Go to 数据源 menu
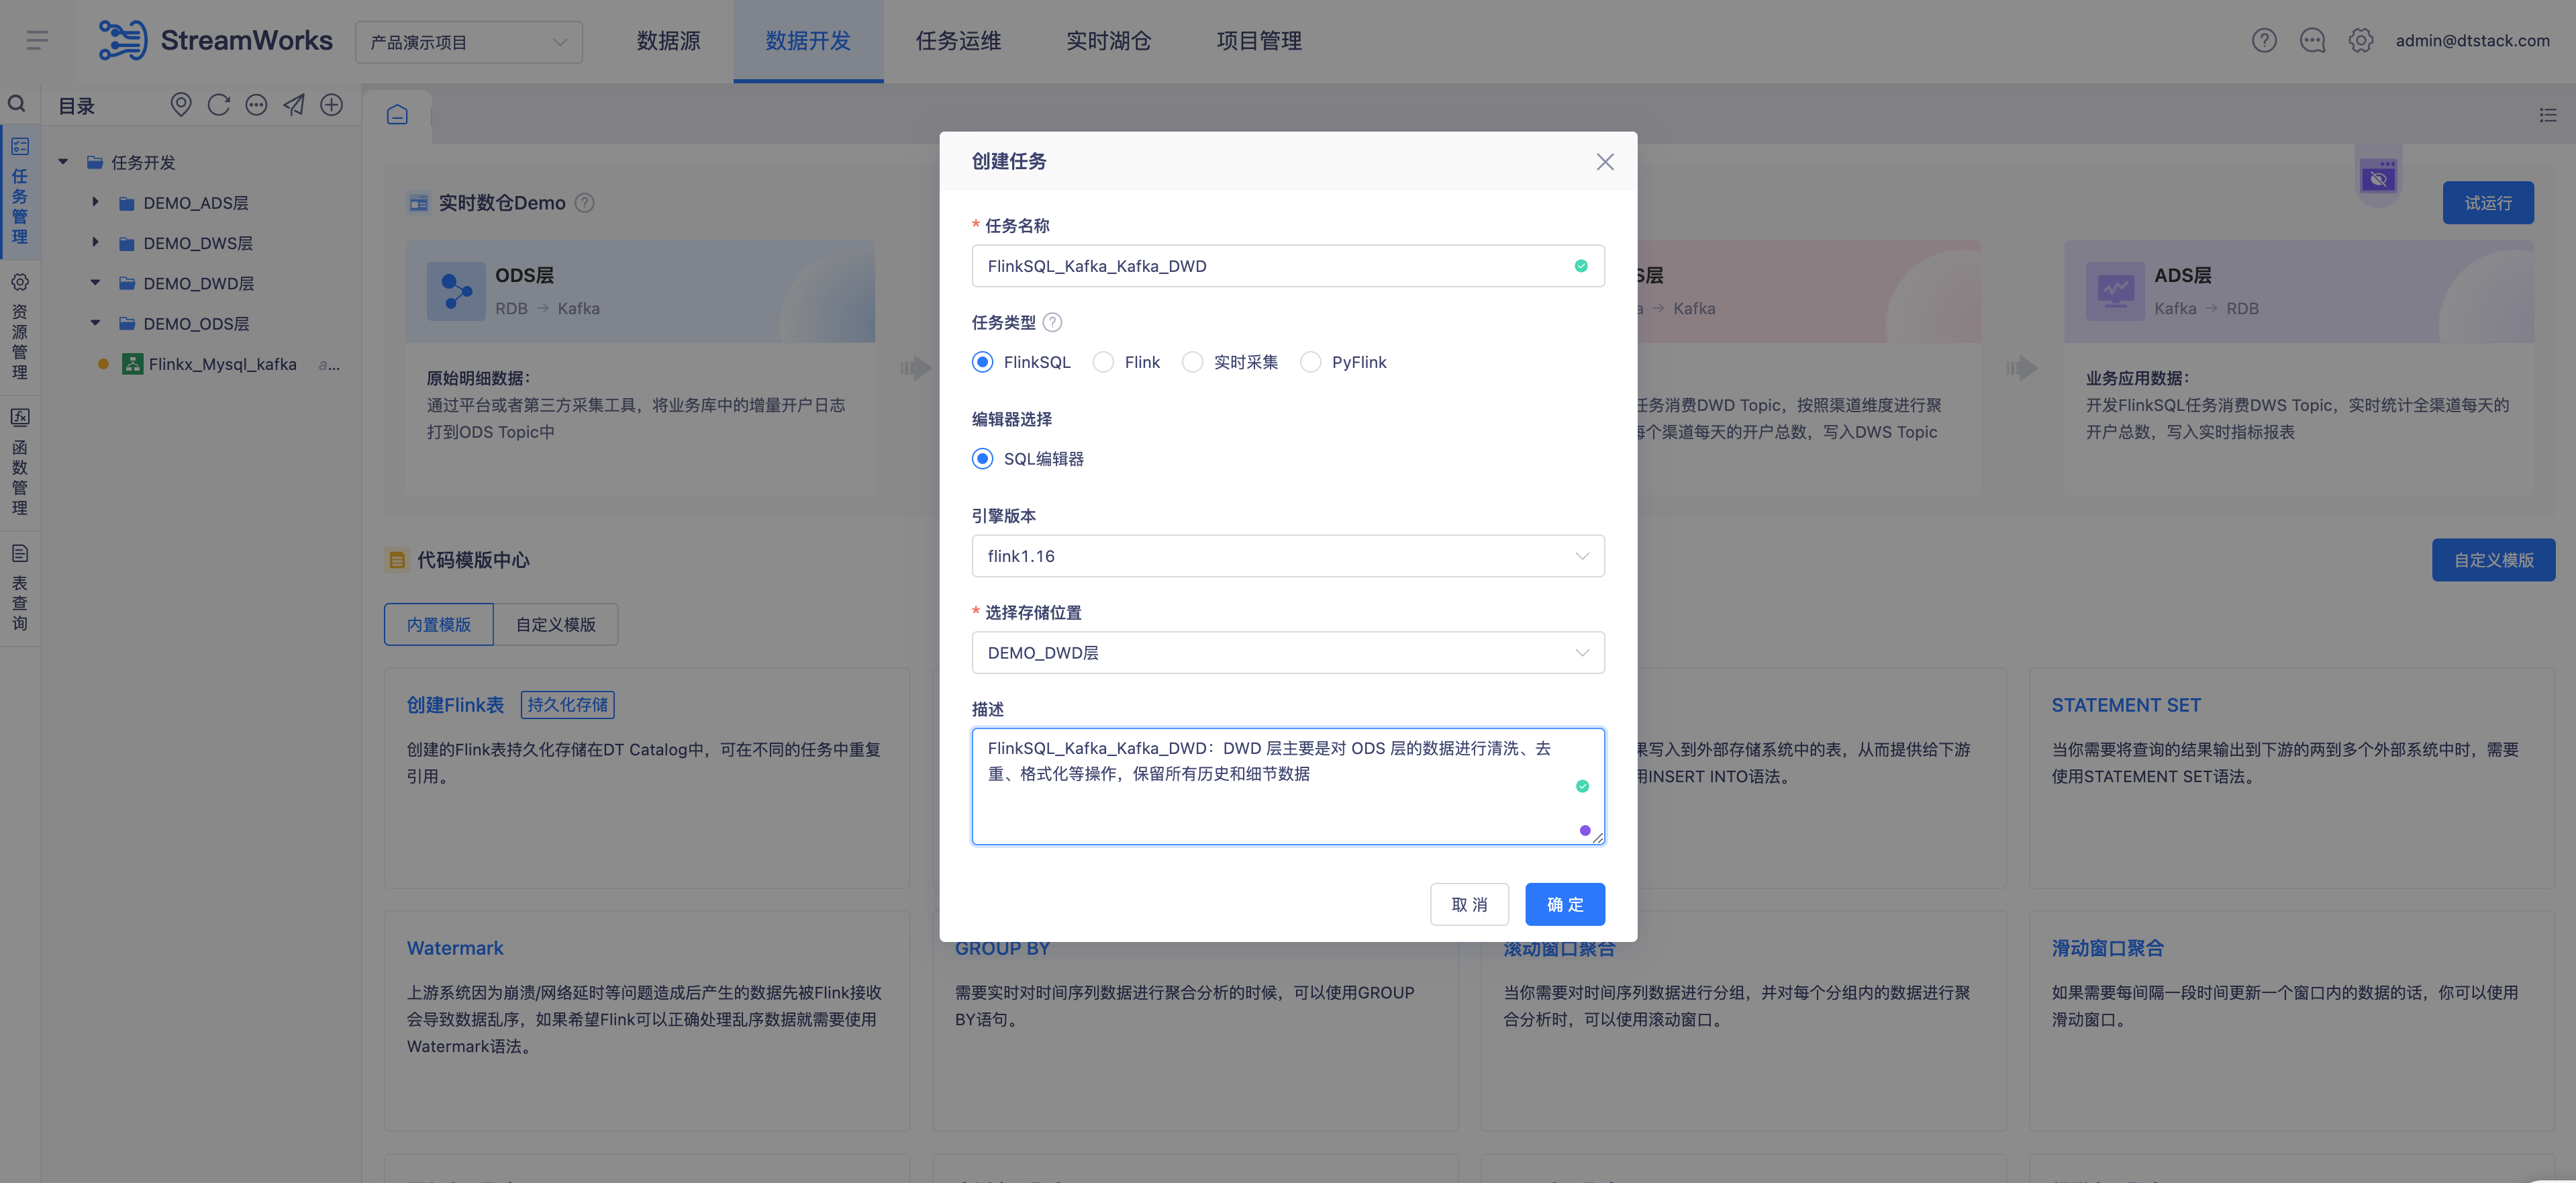The height and width of the screenshot is (1183, 2576). coord(668,41)
